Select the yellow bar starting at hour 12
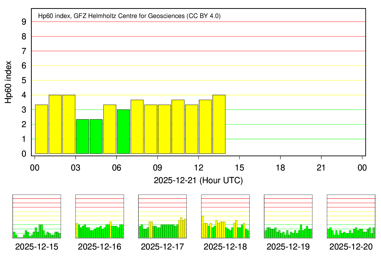The height and width of the screenshot is (266, 381). 205,127
